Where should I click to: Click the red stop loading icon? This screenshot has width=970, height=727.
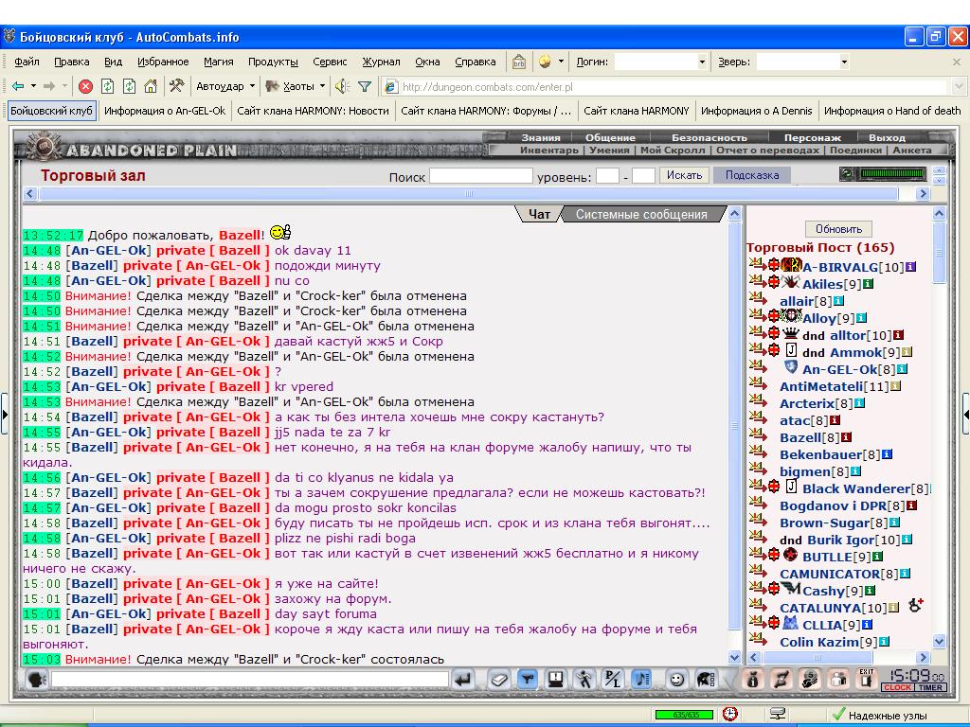86,86
